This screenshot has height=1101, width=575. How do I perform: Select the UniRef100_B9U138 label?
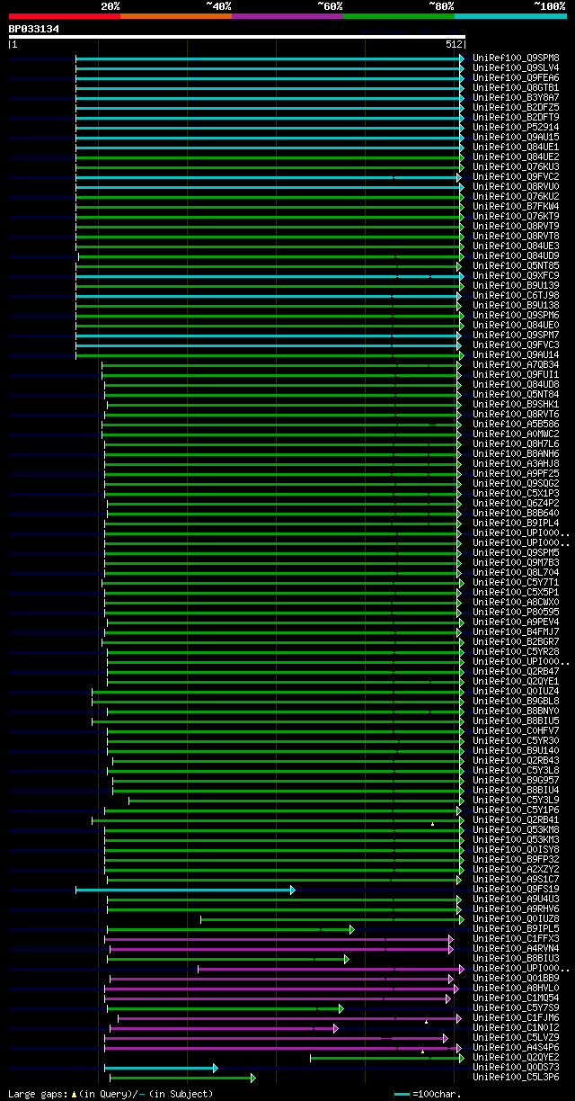[516, 305]
